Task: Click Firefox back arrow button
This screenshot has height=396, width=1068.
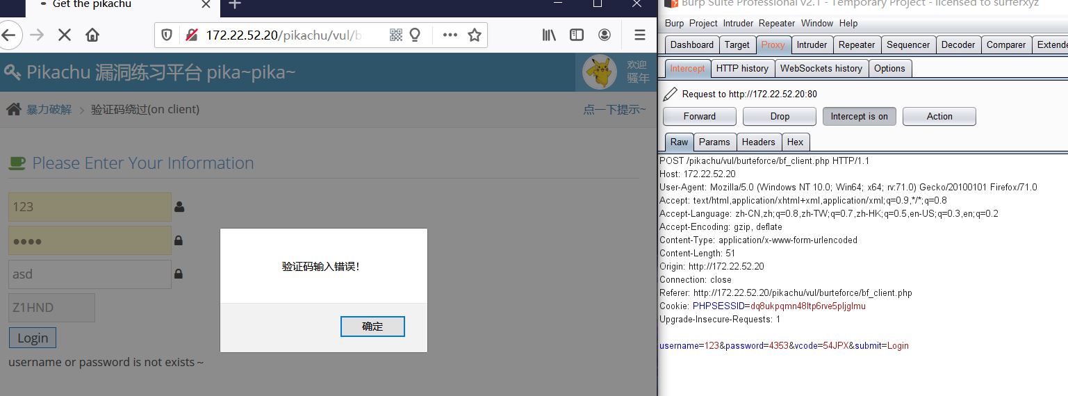Action: coord(8,35)
